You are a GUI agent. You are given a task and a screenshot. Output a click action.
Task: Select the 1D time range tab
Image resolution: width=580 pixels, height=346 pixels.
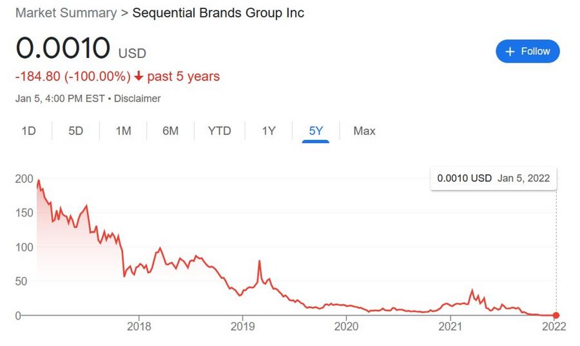(x=28, y=131)
